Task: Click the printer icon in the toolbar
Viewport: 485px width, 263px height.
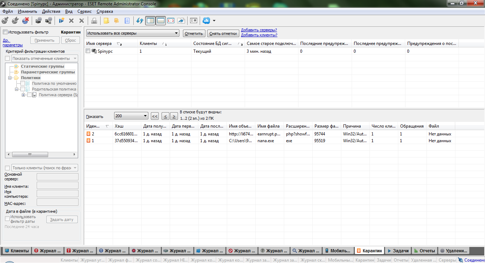Action: click(x=94, y=21)
